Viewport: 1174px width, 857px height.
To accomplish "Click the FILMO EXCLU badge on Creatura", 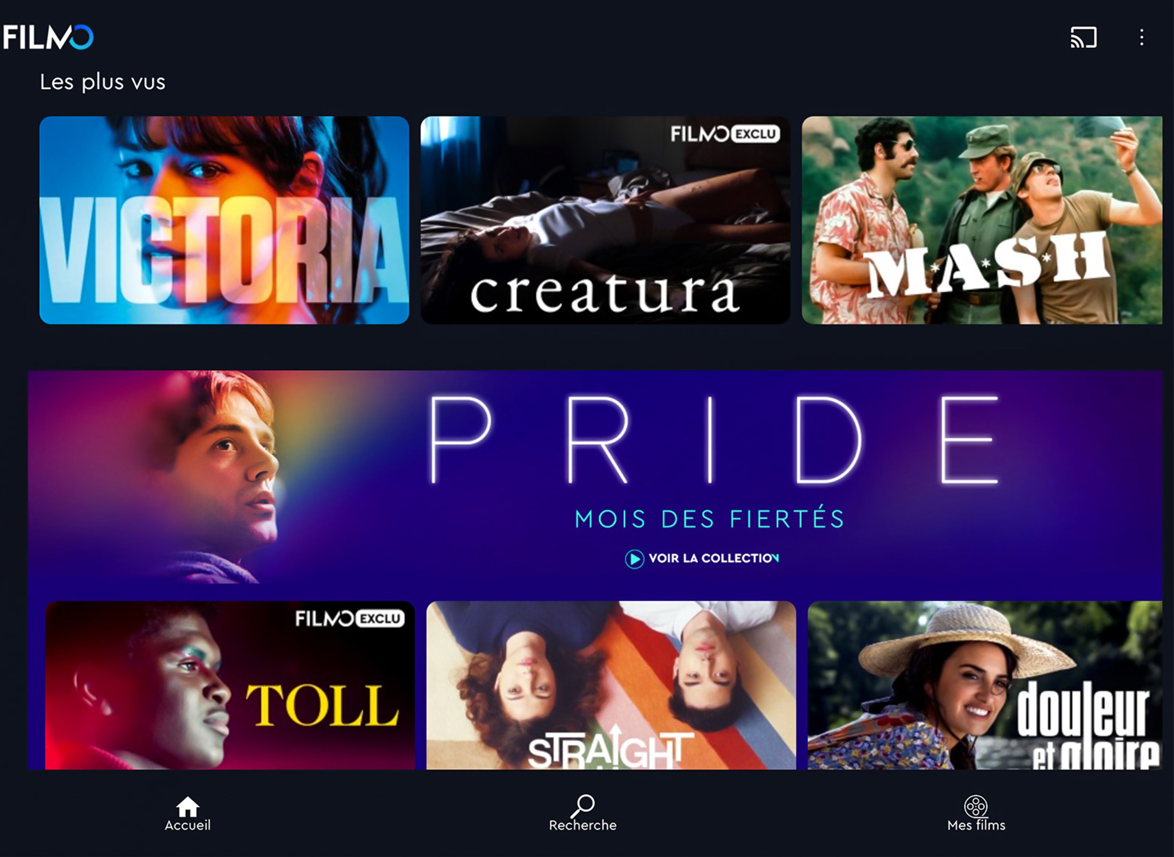I will tap(725, 134).
